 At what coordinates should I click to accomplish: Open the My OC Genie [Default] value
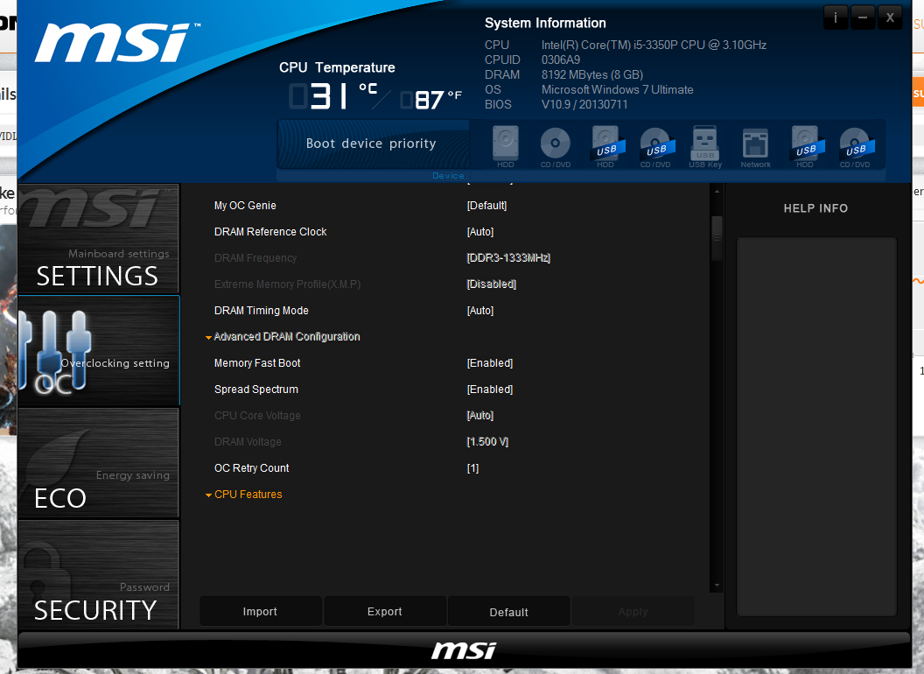click(486, 205)
